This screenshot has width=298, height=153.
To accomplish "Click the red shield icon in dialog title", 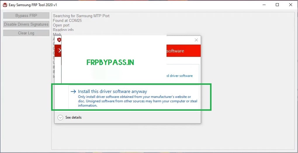I will (59, 40).
